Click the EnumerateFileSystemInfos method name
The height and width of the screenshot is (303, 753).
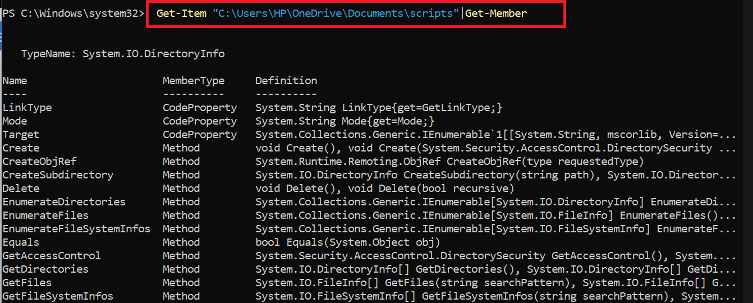[x=76, y=229]
